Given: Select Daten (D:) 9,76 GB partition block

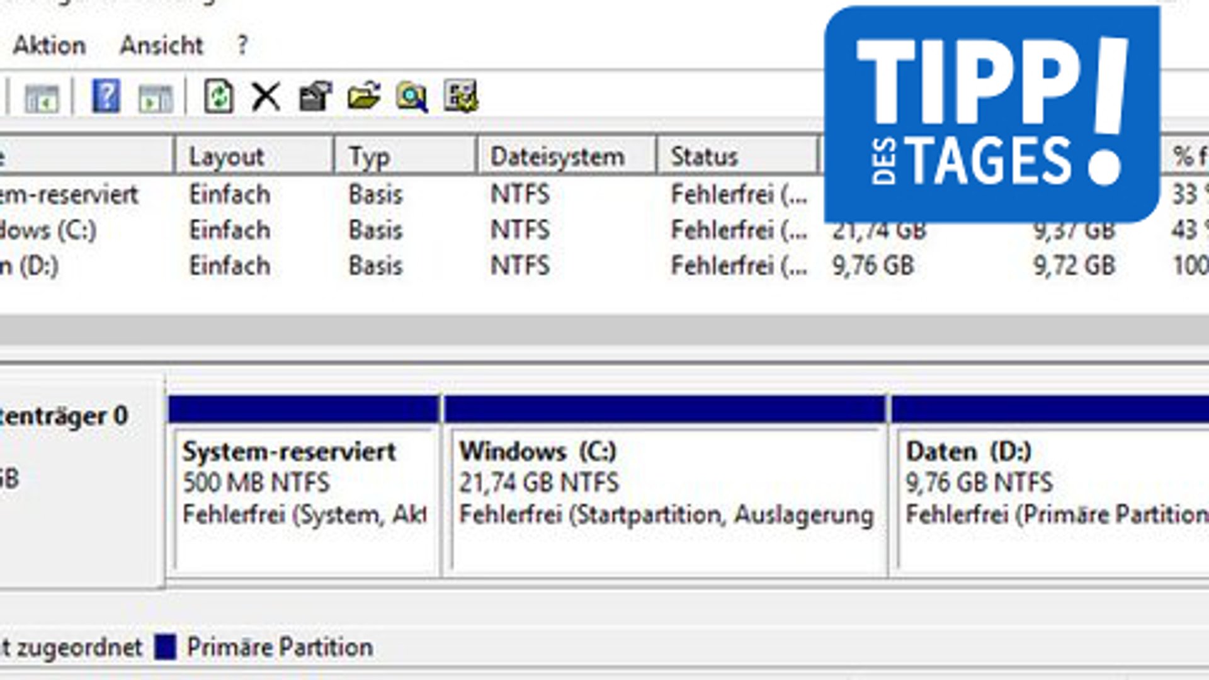Looking at the screenshot, I should [x=1050, y=486].
